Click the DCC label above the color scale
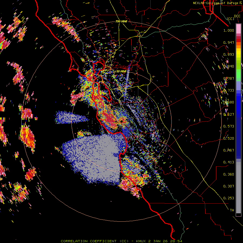243x243 pixels. 237,16
